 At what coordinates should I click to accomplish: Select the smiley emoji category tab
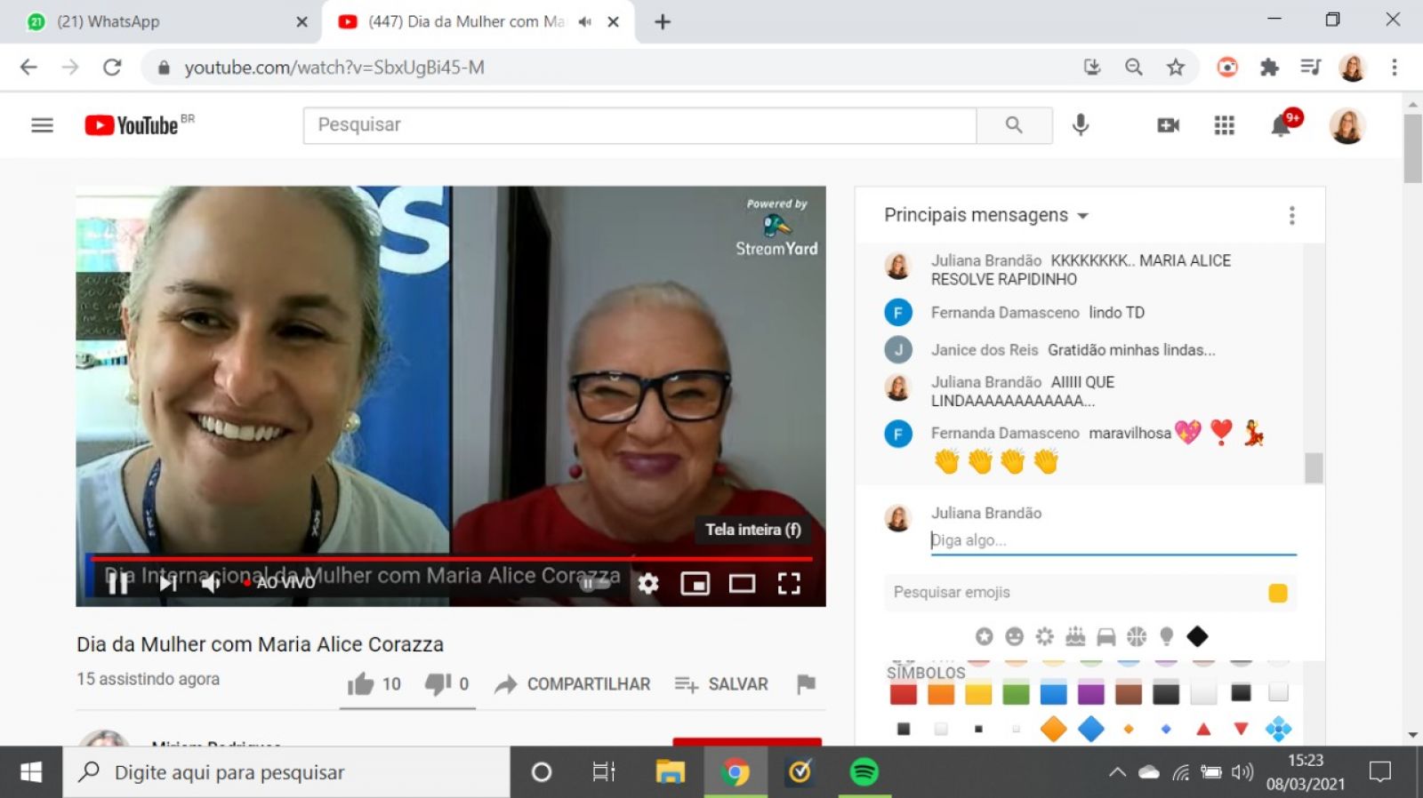point(1014,636)
